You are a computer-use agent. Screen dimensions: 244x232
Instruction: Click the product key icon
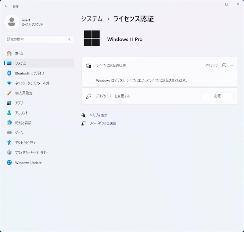(89, 96)
